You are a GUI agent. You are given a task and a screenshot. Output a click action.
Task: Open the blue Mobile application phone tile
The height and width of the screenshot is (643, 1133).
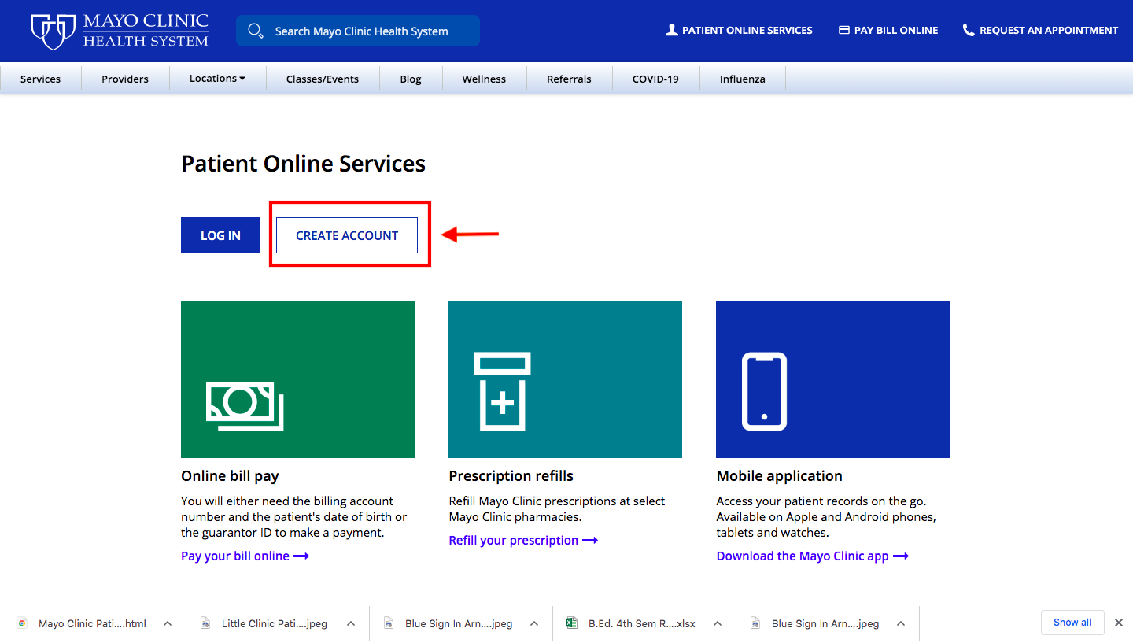point(832,379)
